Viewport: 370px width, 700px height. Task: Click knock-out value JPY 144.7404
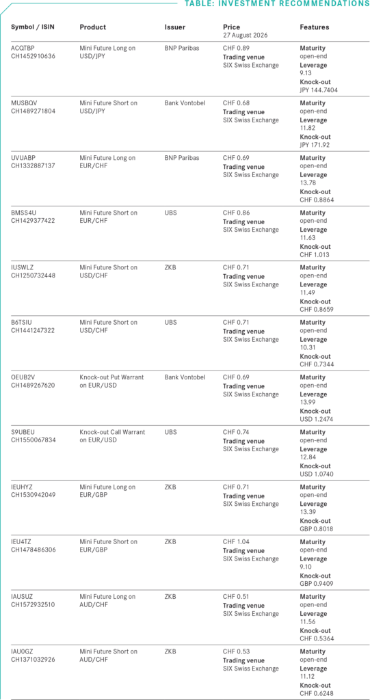pos(319,90)
